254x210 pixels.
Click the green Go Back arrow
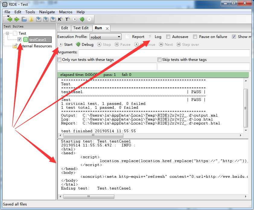(x=10, y=19)
